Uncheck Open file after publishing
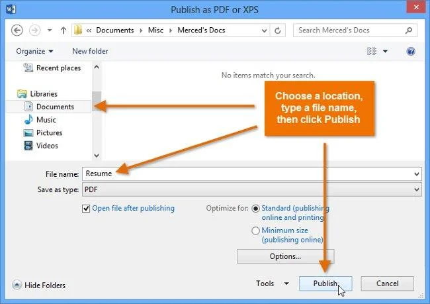Image resolution: width=430 pixels, height=304 pixels. [x=86, y=209]
